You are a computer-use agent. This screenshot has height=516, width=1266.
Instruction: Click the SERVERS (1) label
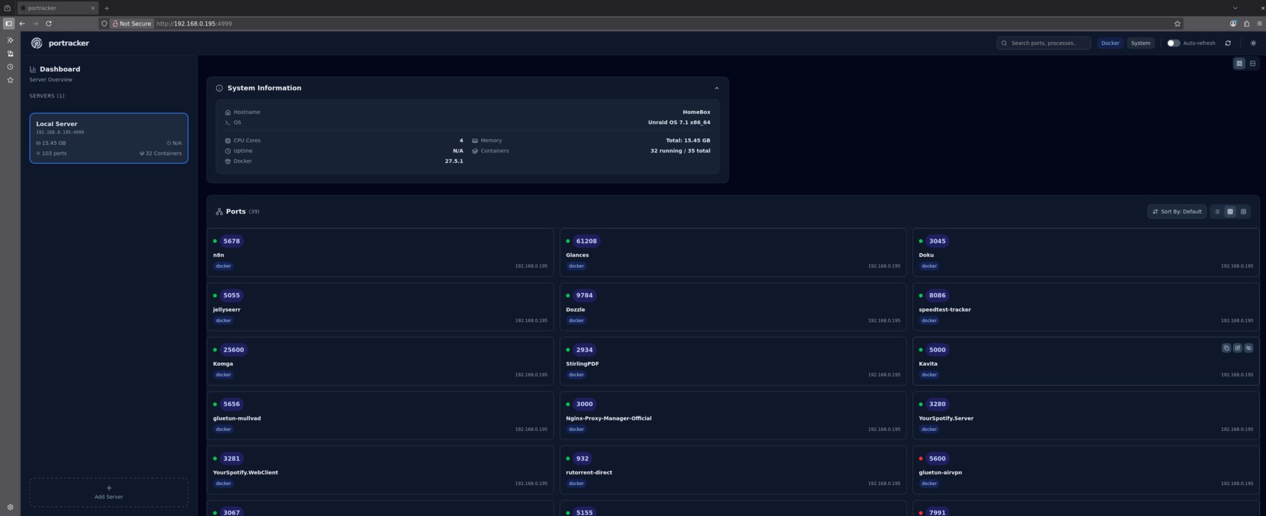(x=47, y=96)
